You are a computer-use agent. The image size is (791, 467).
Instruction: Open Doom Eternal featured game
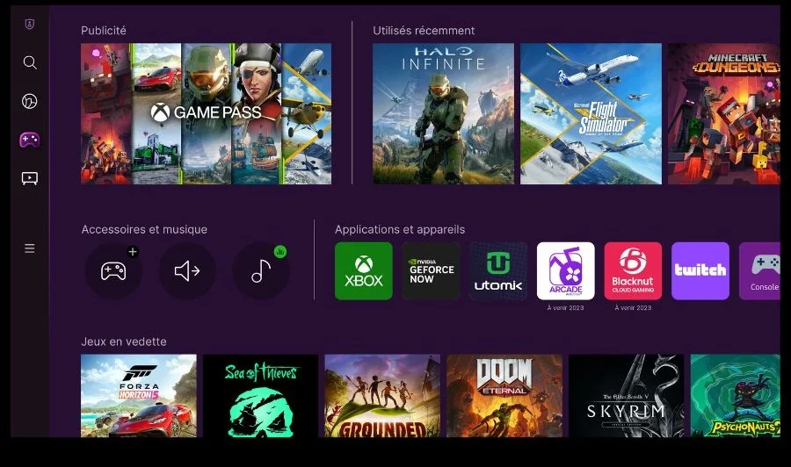[x=504, y=396]
